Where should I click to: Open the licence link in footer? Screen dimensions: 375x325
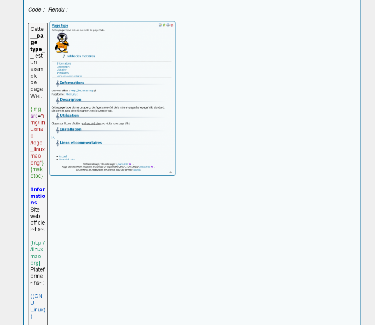tap(137, 170)
